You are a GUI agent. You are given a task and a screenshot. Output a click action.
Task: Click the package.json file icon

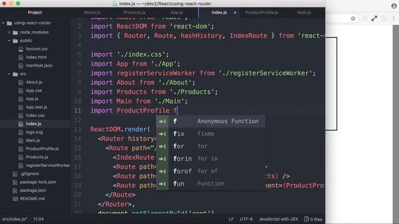click(x=15, y=190)
